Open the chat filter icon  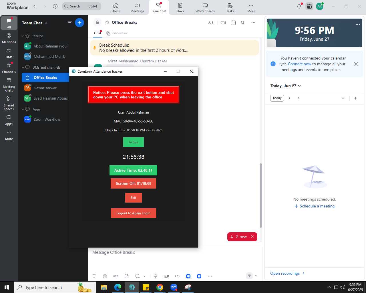pyautogui.click(x=69, y=23)
